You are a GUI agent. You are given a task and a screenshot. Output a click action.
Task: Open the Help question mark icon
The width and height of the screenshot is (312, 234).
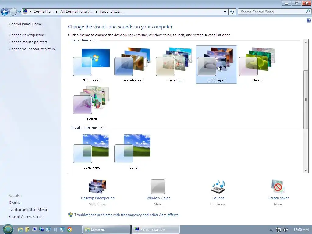tap(309, 20)
